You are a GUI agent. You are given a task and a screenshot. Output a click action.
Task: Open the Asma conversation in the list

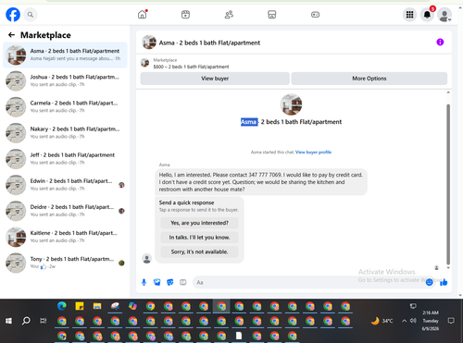point(65,55)
